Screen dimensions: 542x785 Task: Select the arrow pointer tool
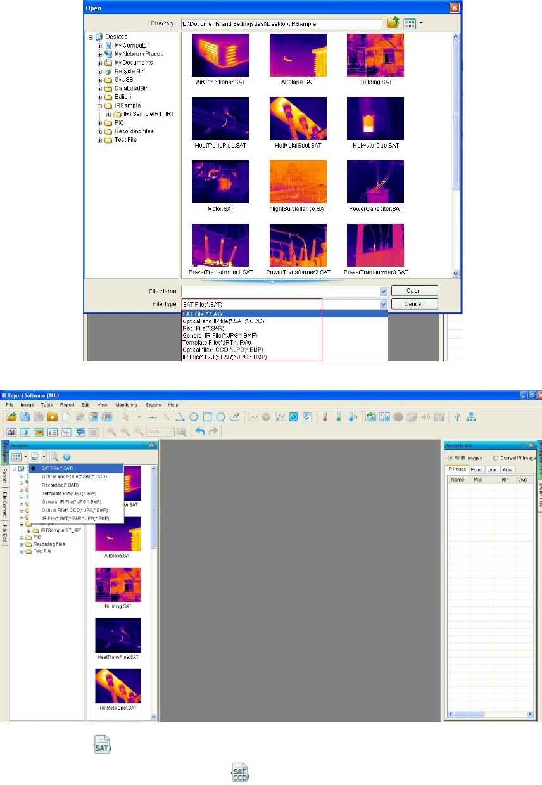(x=125, y=417)
